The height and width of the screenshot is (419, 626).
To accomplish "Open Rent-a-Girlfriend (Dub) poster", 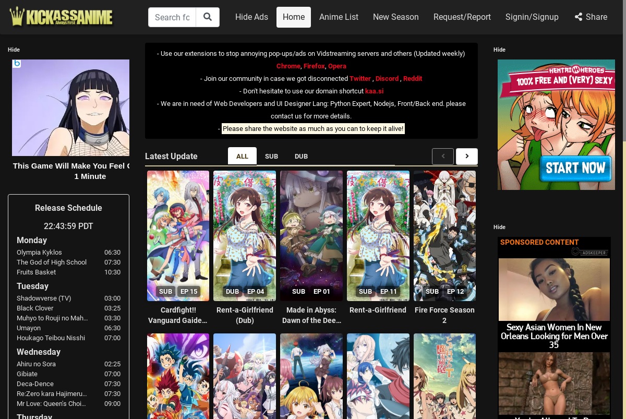I will (x=245, y=236).
